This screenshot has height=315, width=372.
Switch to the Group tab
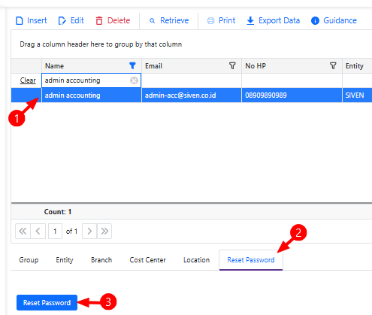pos(29,260)
